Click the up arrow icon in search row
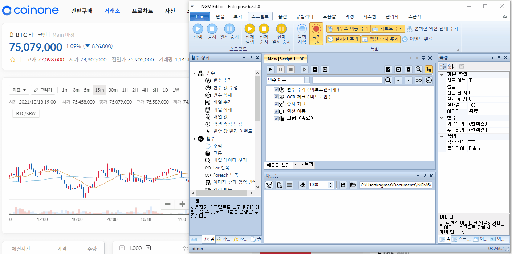Image resolution: width=512 pixels, height=254 pixels. pyautogui.click(x=398, y=80)
